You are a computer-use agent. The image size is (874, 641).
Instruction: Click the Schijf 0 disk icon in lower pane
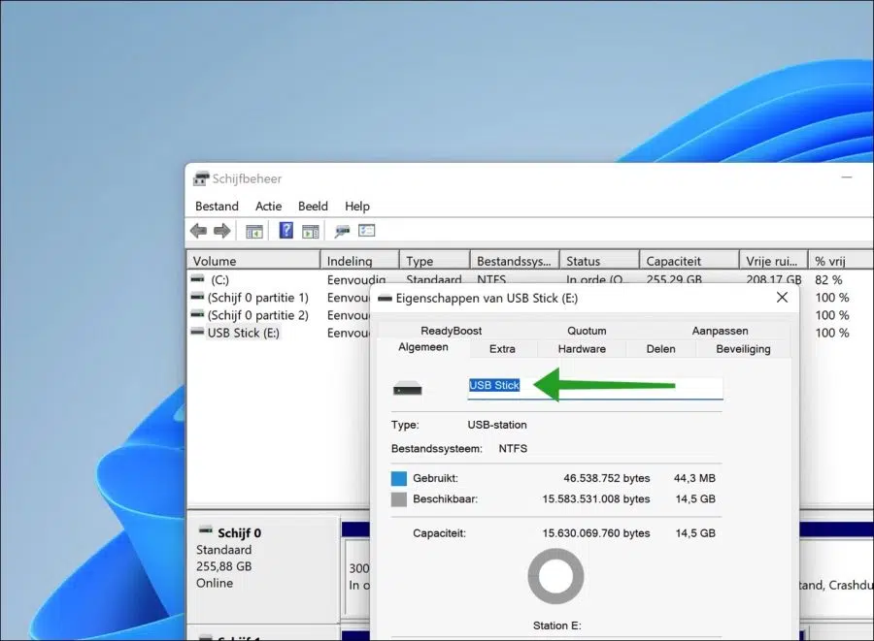[206, 530]
